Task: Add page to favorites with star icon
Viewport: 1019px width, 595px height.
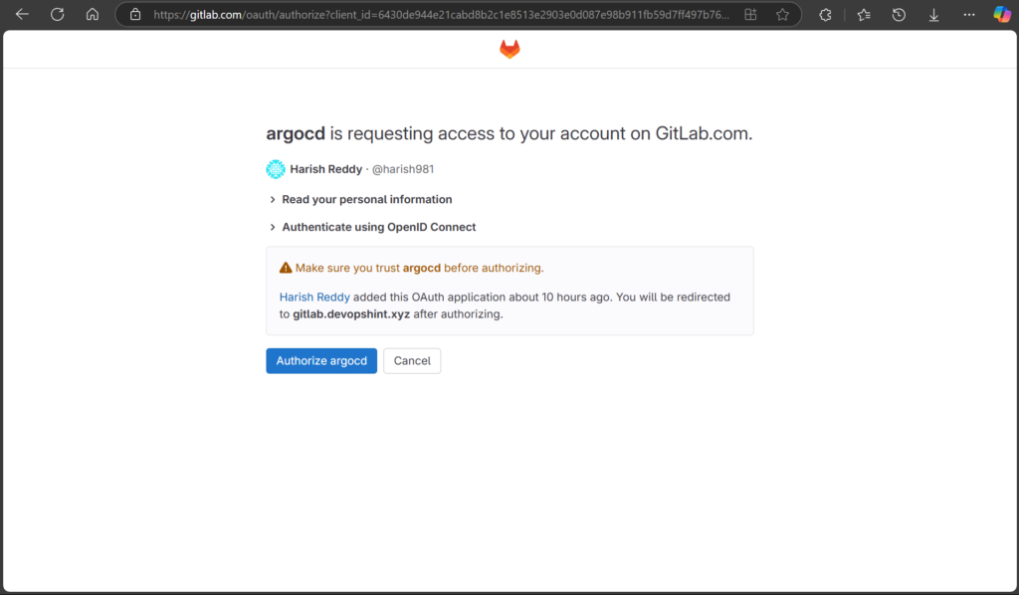Action: (782, 14)
